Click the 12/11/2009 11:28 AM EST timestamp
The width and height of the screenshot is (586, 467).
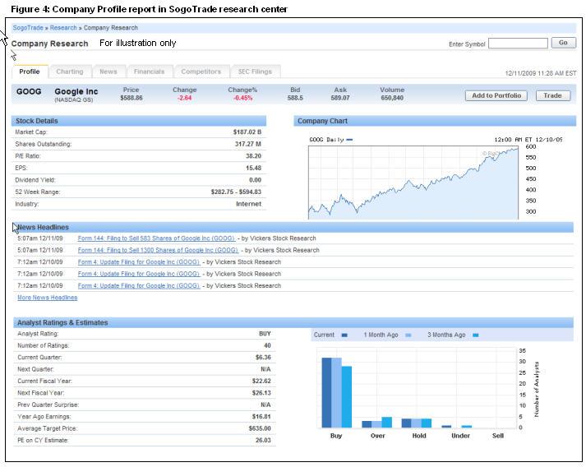click(x=541, y=73)
